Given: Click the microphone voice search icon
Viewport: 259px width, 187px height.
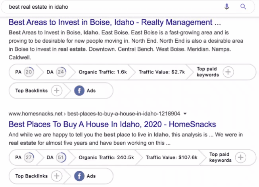Looking at the screenshot, I should [x=227, y=7].
